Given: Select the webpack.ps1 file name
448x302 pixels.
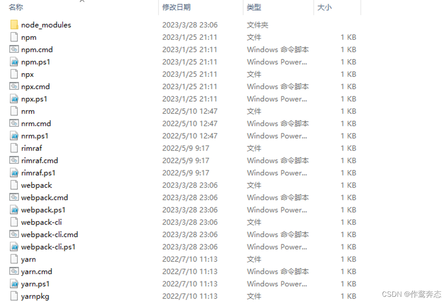Looking at the screenshot, I should tap(43, 210).
